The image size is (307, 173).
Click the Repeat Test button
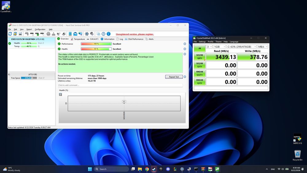pyautogui.click(x=174, y=77)
